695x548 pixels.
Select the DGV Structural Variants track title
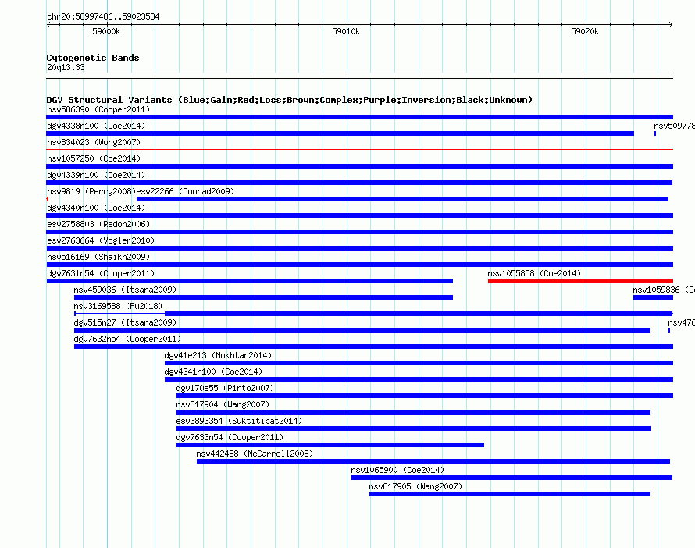tap(289, 100)
